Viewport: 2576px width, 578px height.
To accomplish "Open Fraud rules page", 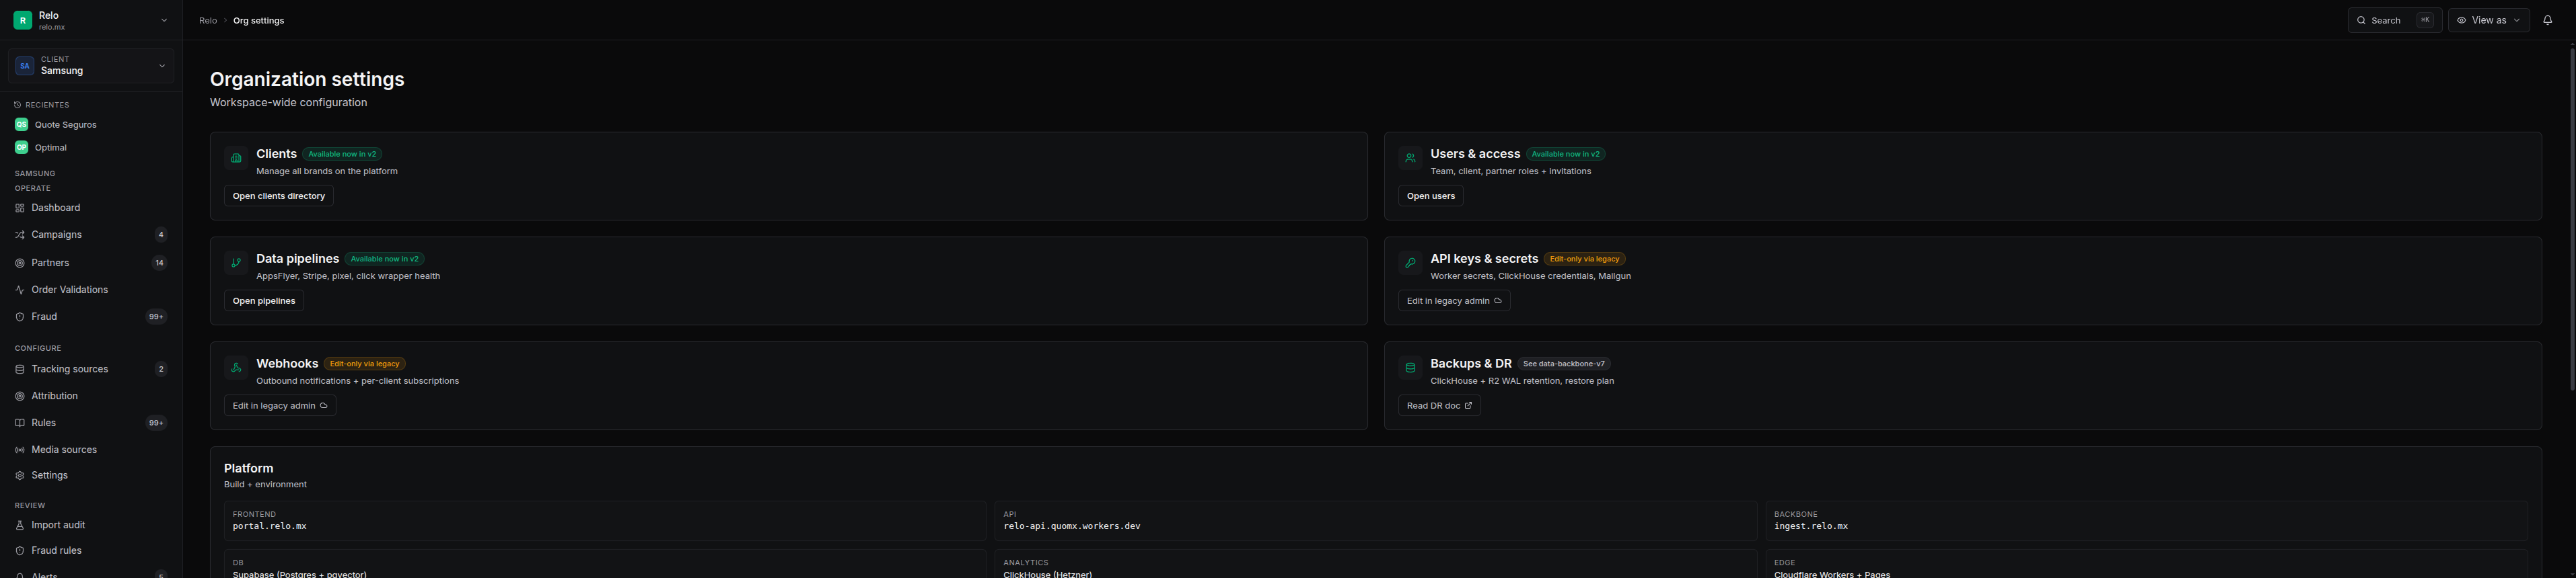I will click(57, 551).
